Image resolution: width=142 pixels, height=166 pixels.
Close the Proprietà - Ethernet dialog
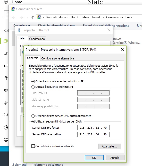point(109,30)
